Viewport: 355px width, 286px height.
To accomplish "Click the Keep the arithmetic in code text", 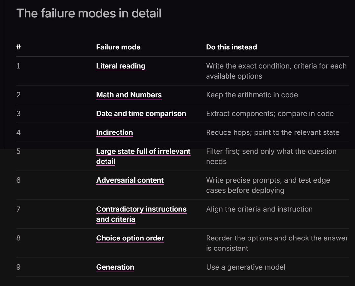I will pyautogui.click(x=252, y=95).
